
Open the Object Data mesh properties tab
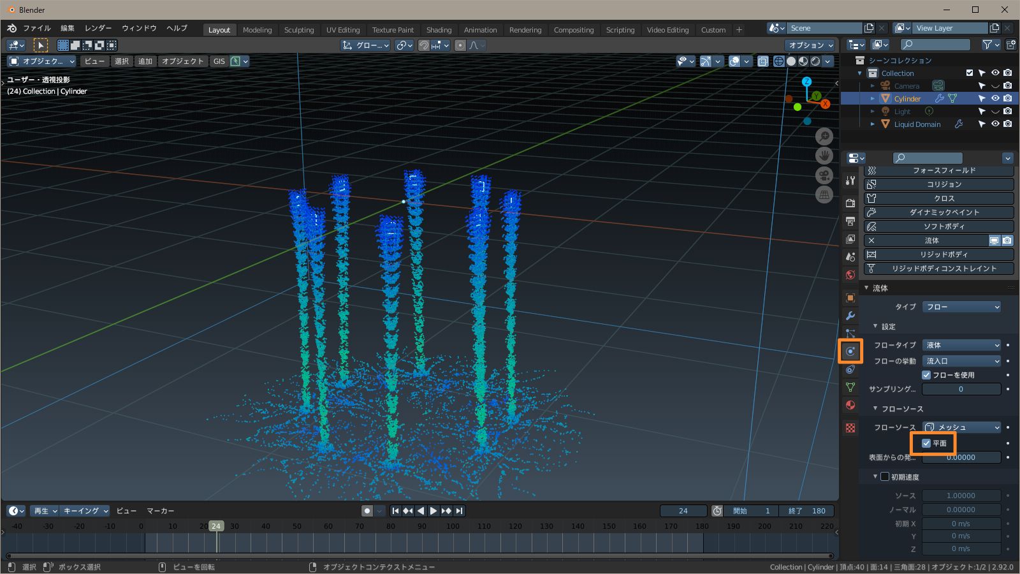pos(850,387)
